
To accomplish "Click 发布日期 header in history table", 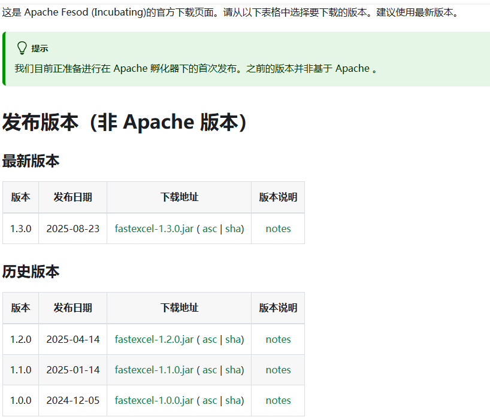I will pos(73,308).
